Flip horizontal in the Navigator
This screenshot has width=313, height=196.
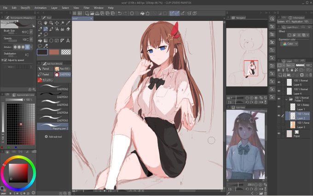(261, 102)
